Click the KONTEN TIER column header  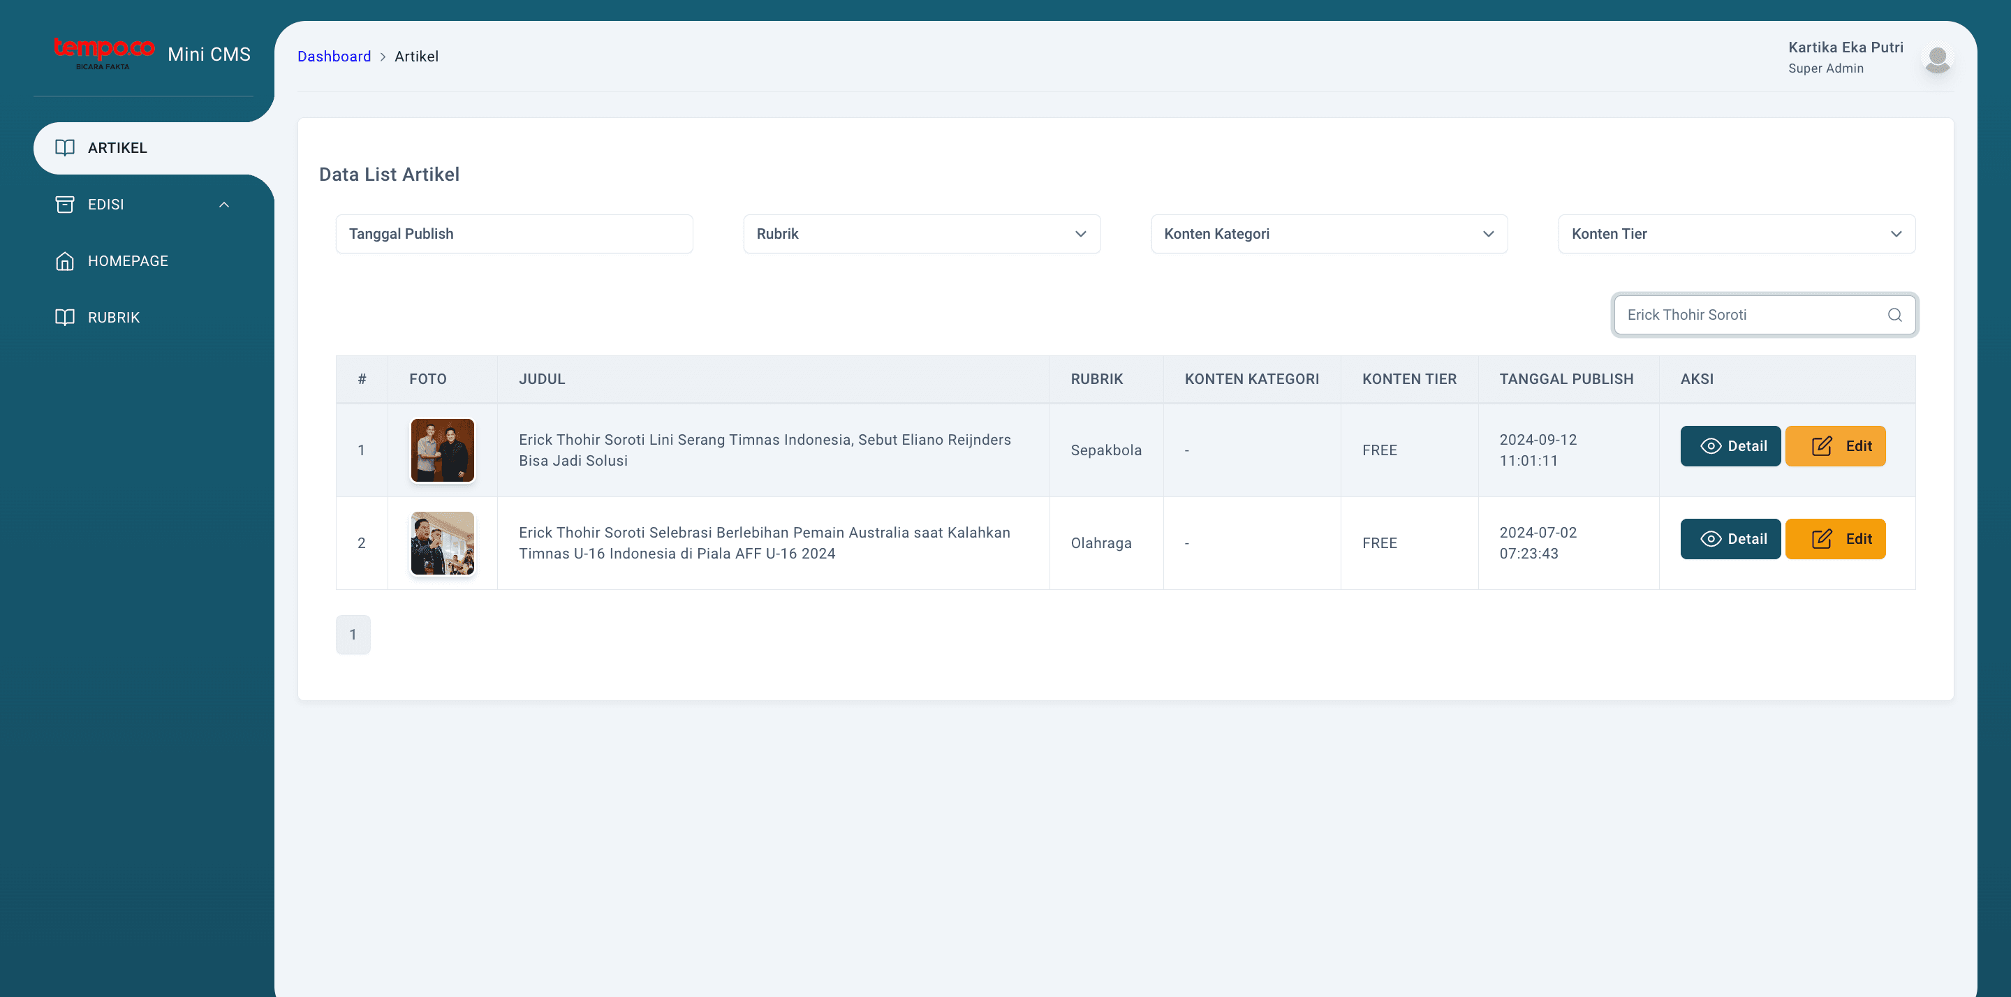1409,378
